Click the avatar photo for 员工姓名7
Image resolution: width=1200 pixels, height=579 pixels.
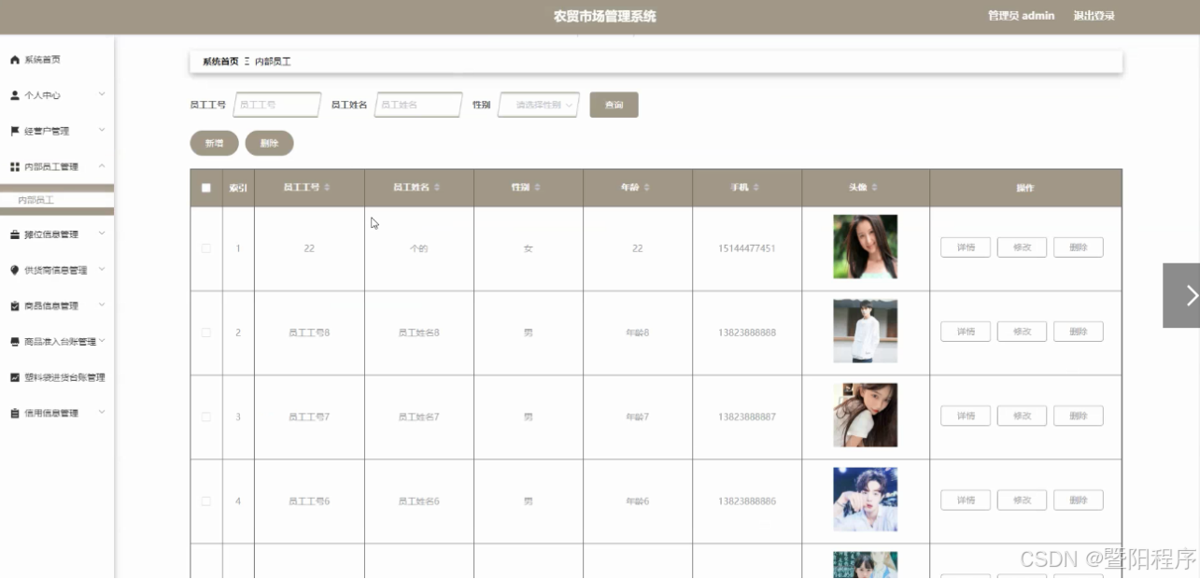(866, 415)
